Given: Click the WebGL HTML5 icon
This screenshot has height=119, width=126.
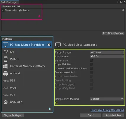Looking at the screenshot, I should (x=6, y=59).
